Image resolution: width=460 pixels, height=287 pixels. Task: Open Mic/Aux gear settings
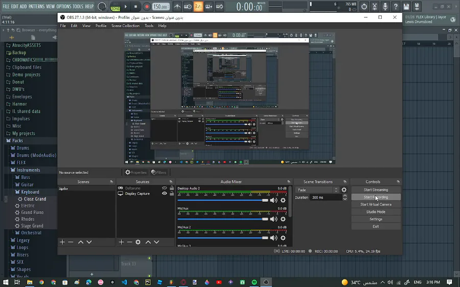[x=283, y=219]
